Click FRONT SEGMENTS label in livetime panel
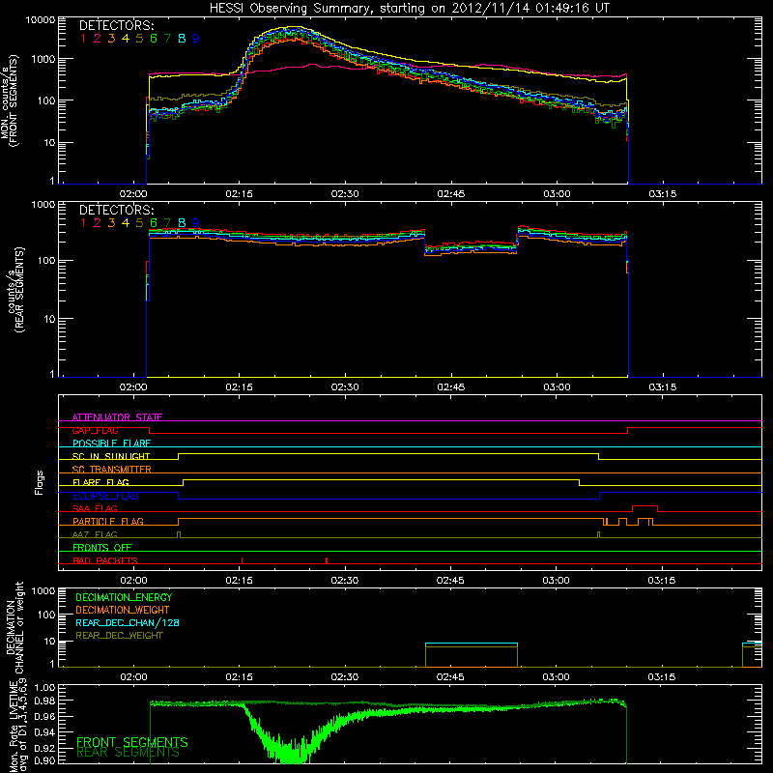Viewport: 773px width, 773px height. [132, 742]
